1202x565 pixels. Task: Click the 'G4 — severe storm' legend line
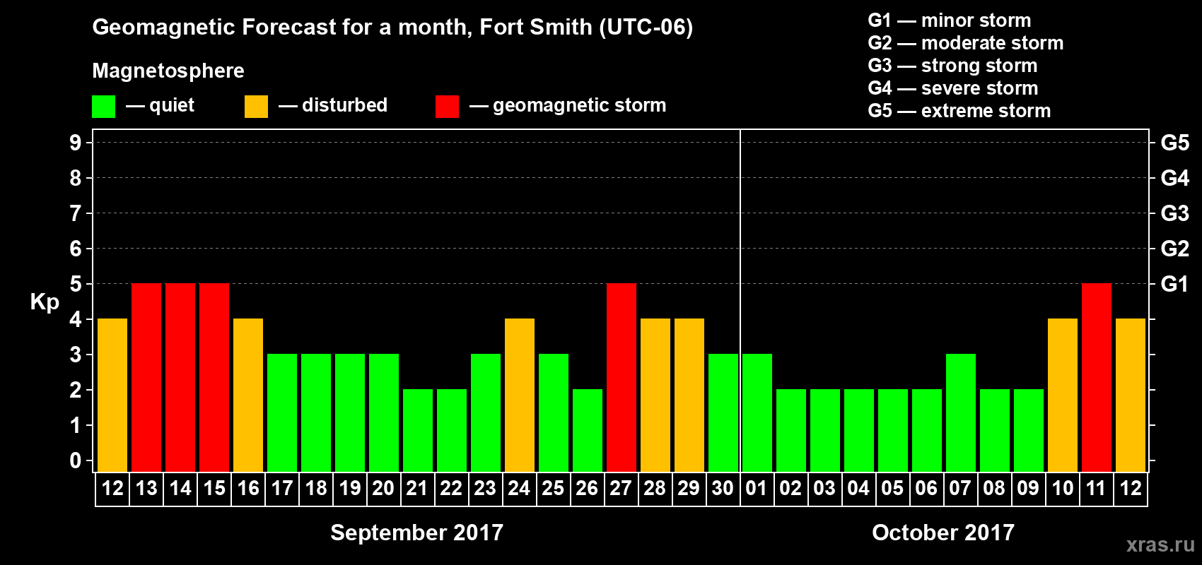(953, 88)
